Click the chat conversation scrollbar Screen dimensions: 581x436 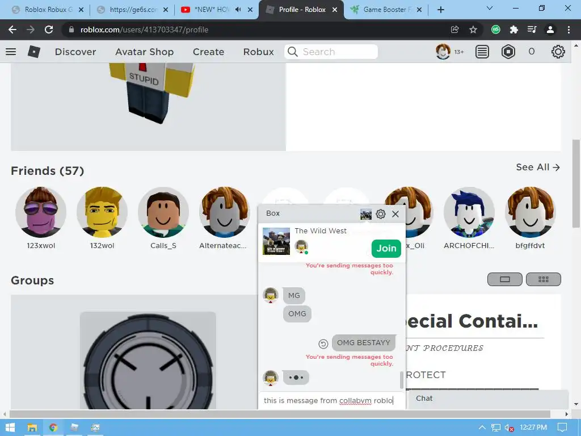pyautogui.click(x=401, y=380)
